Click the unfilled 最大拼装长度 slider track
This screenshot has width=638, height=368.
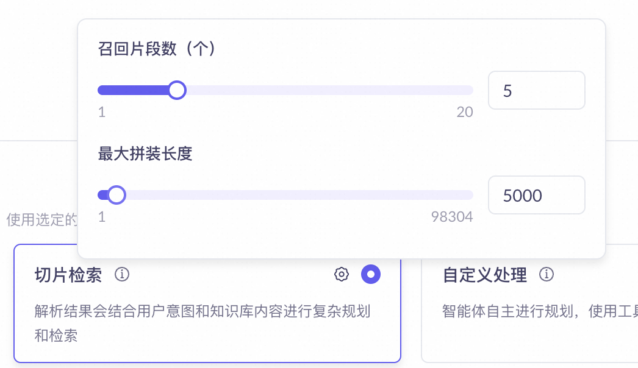pos(299,195)
